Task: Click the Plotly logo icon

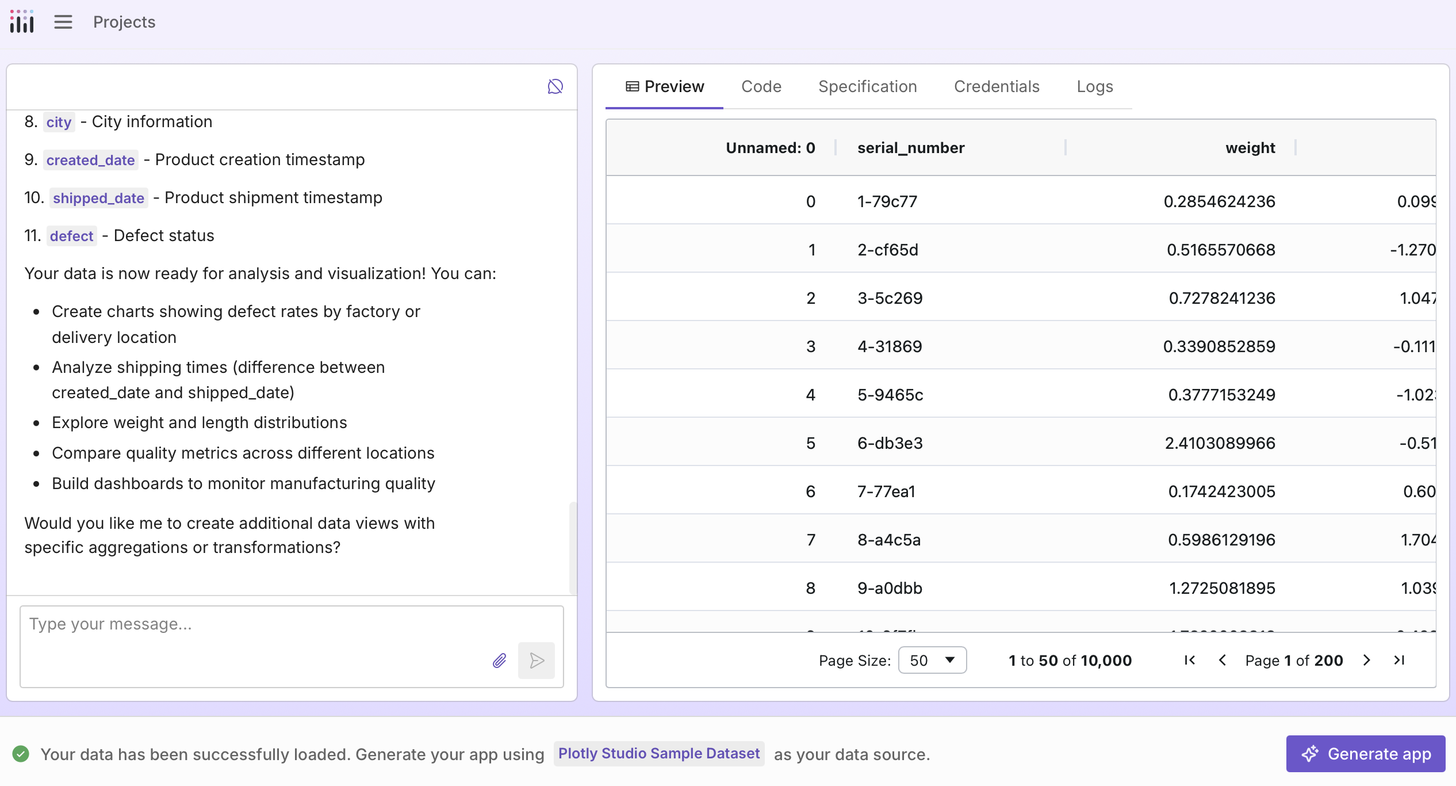Action: (21, 22)
